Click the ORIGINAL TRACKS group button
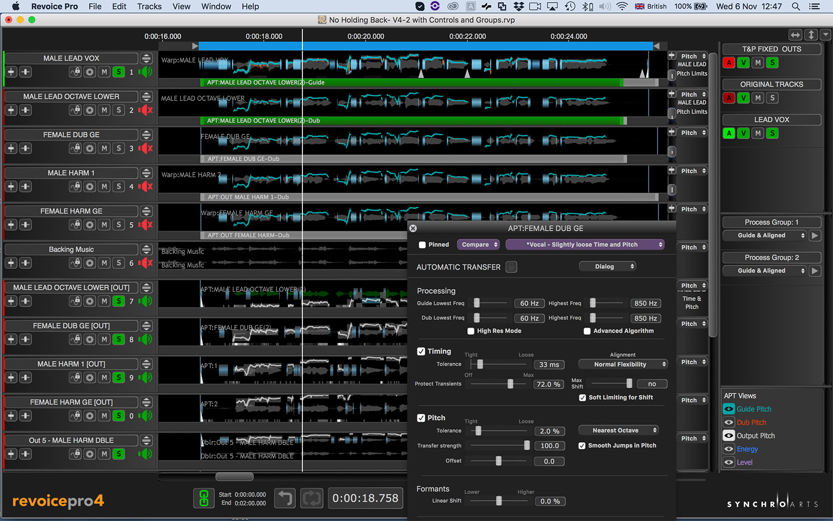833x521 pixels. (772, 84)
